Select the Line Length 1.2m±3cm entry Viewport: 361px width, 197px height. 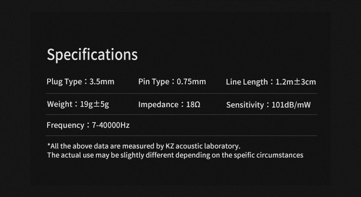click(271, 82)
